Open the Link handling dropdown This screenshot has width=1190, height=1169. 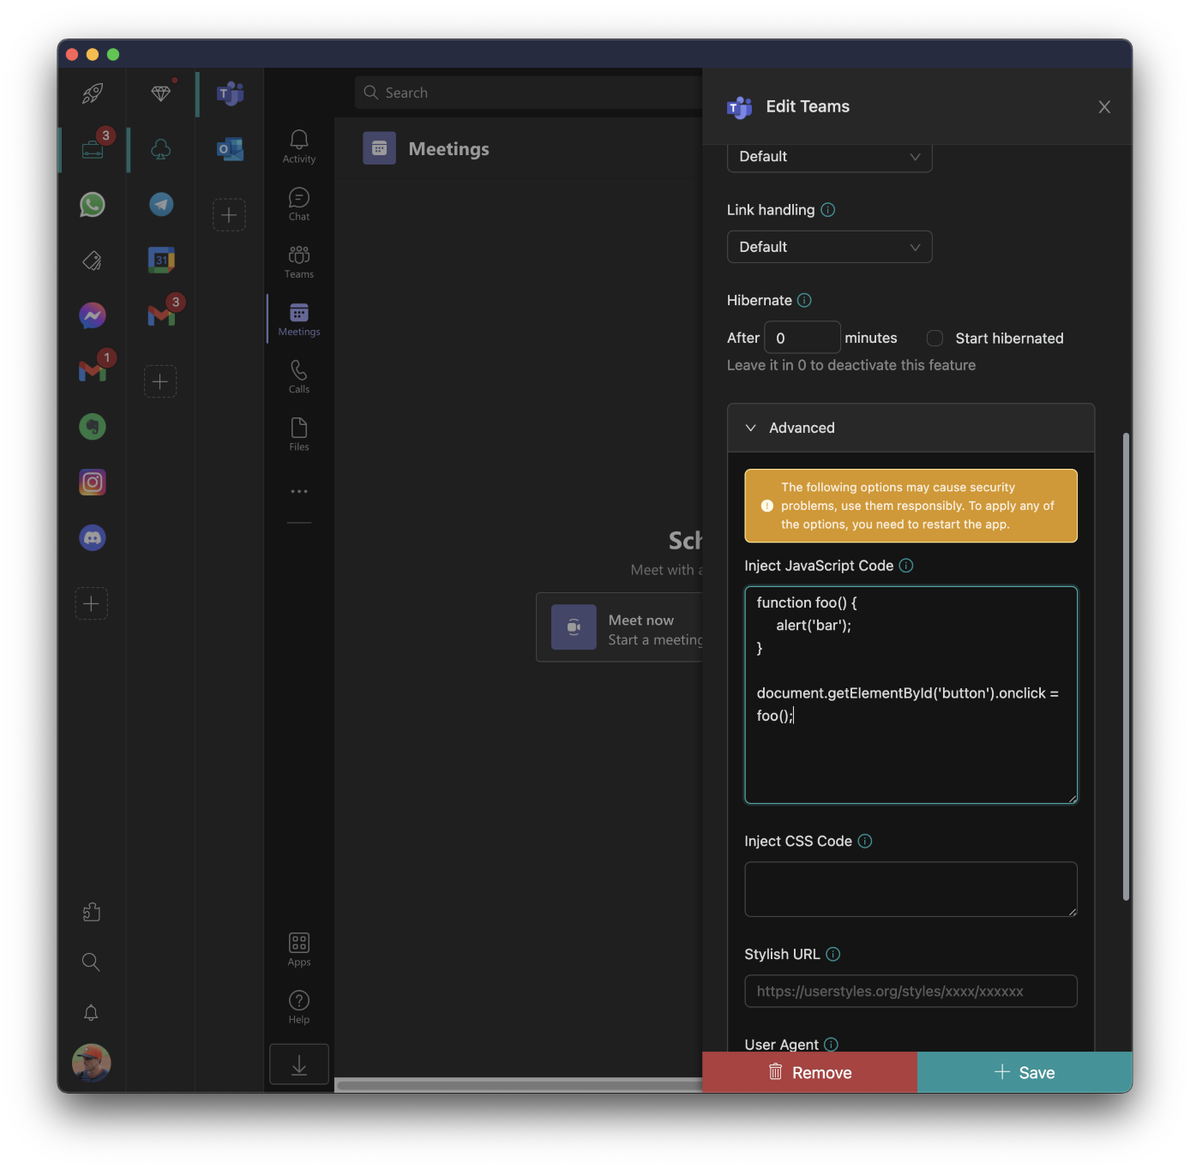[829, 247]
